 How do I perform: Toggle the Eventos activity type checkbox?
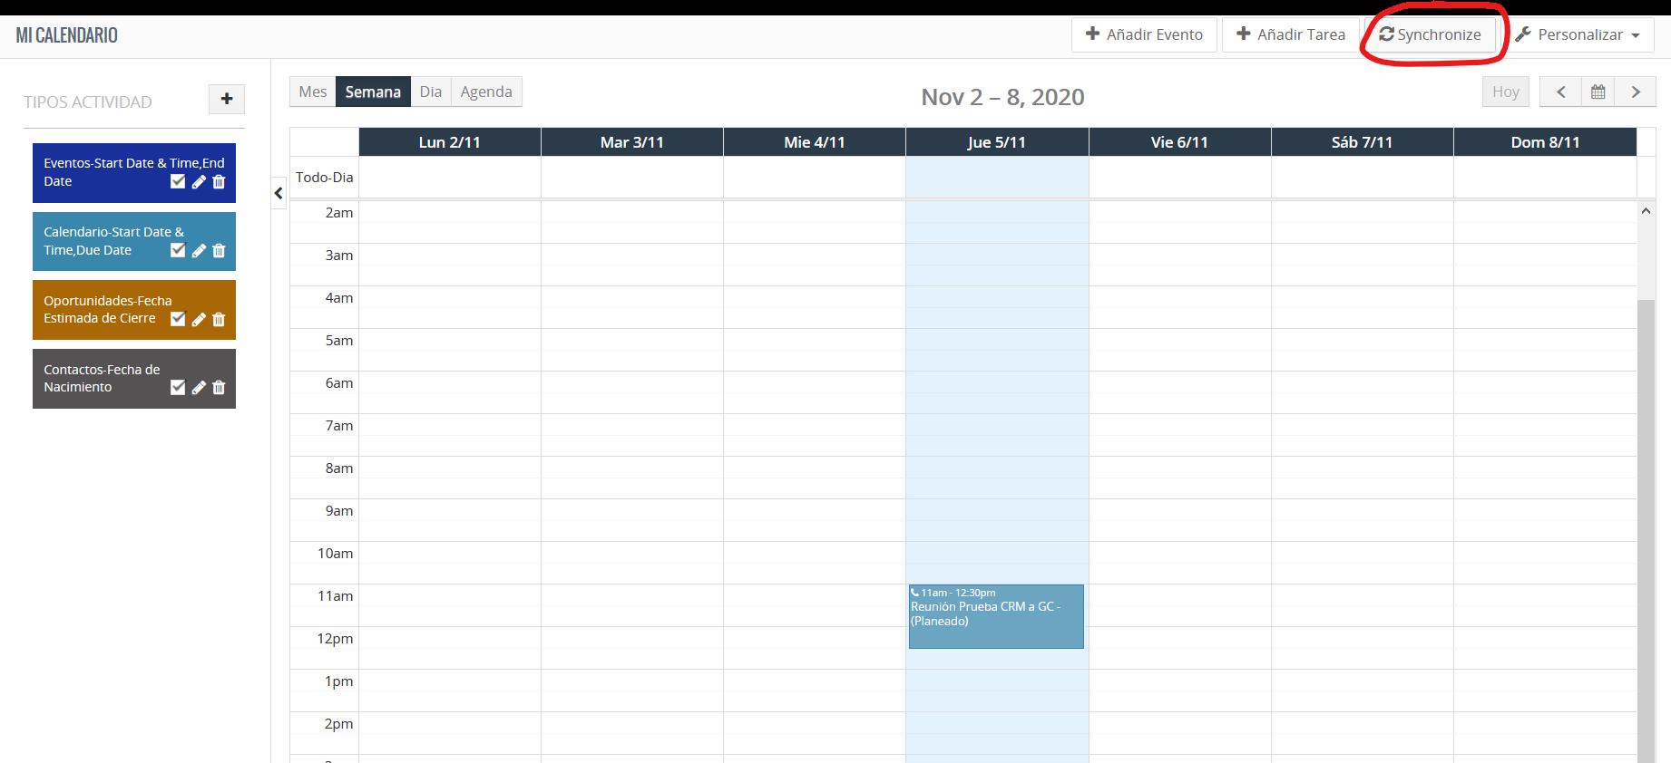(x=178, y=182)
